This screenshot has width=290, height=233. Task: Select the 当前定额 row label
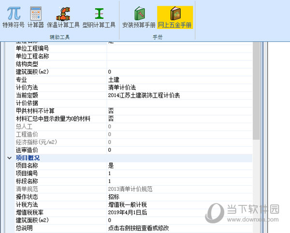(27, 95)
